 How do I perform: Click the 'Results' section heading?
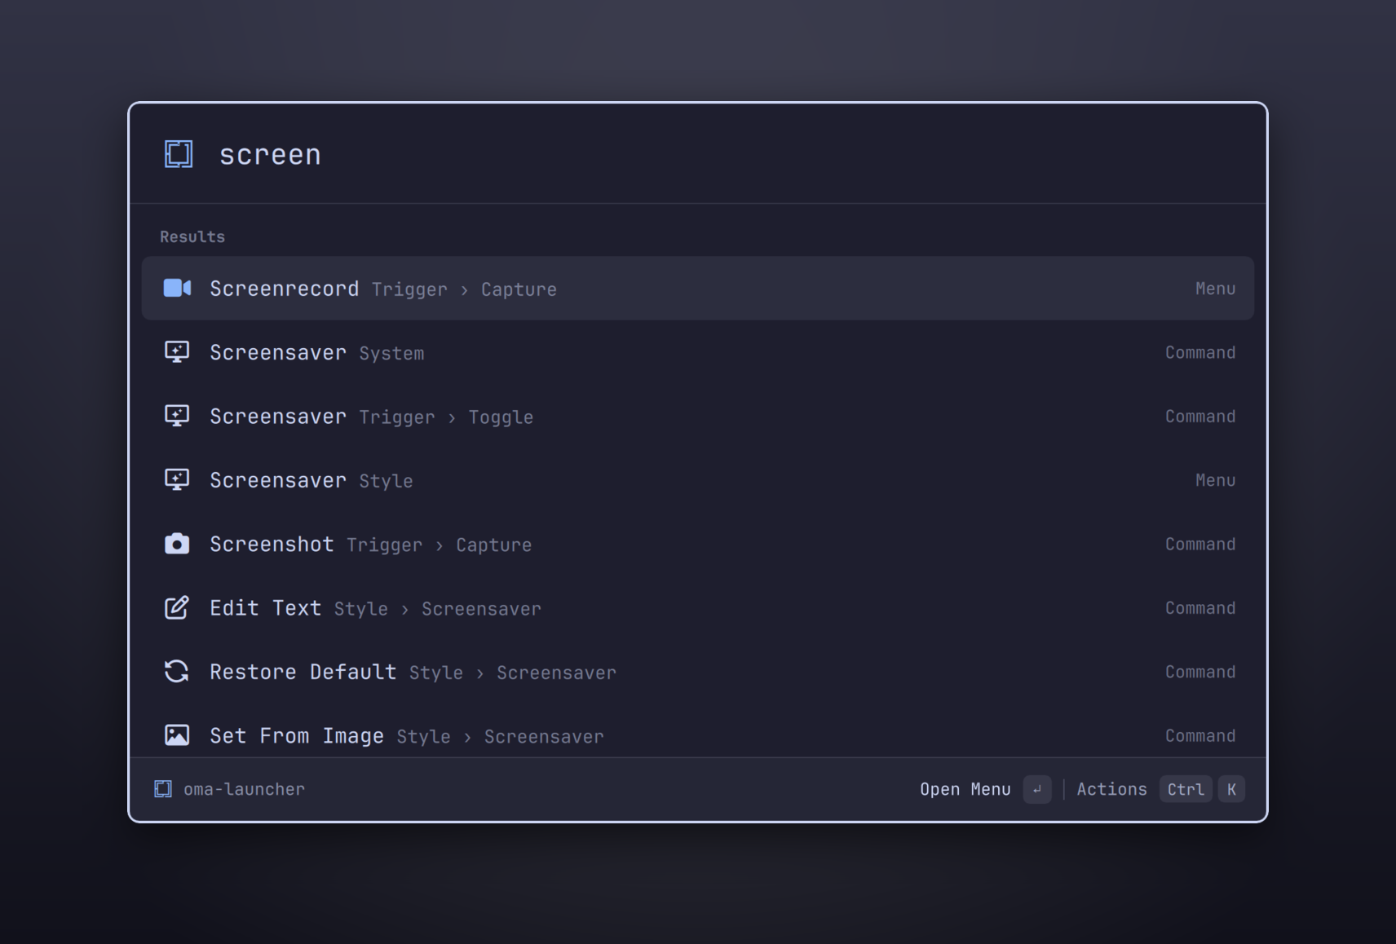point(192,236)
